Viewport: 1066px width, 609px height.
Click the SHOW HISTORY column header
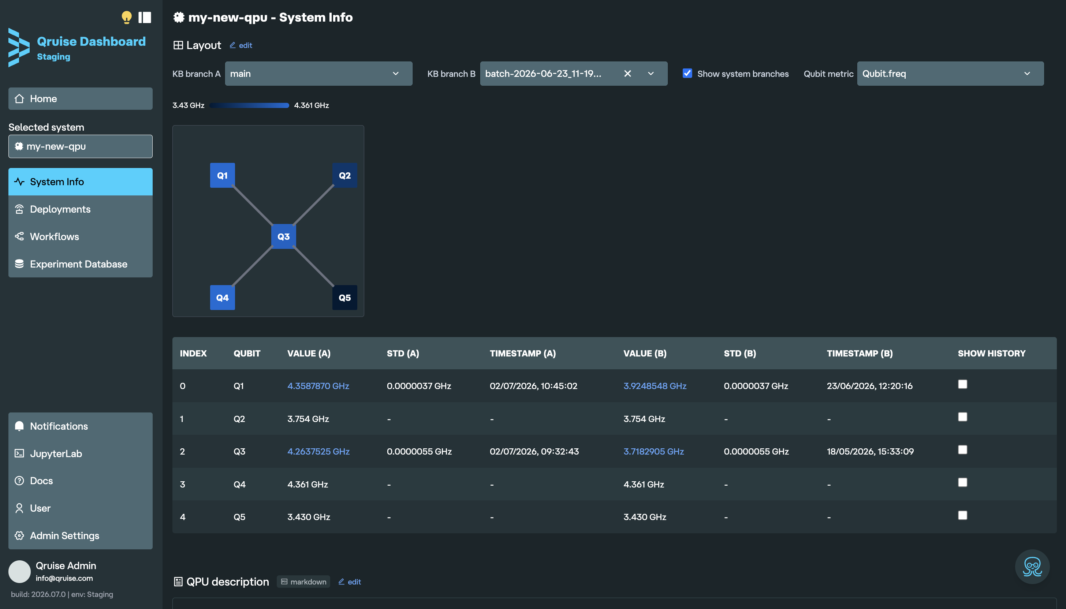tap(992, 353)
